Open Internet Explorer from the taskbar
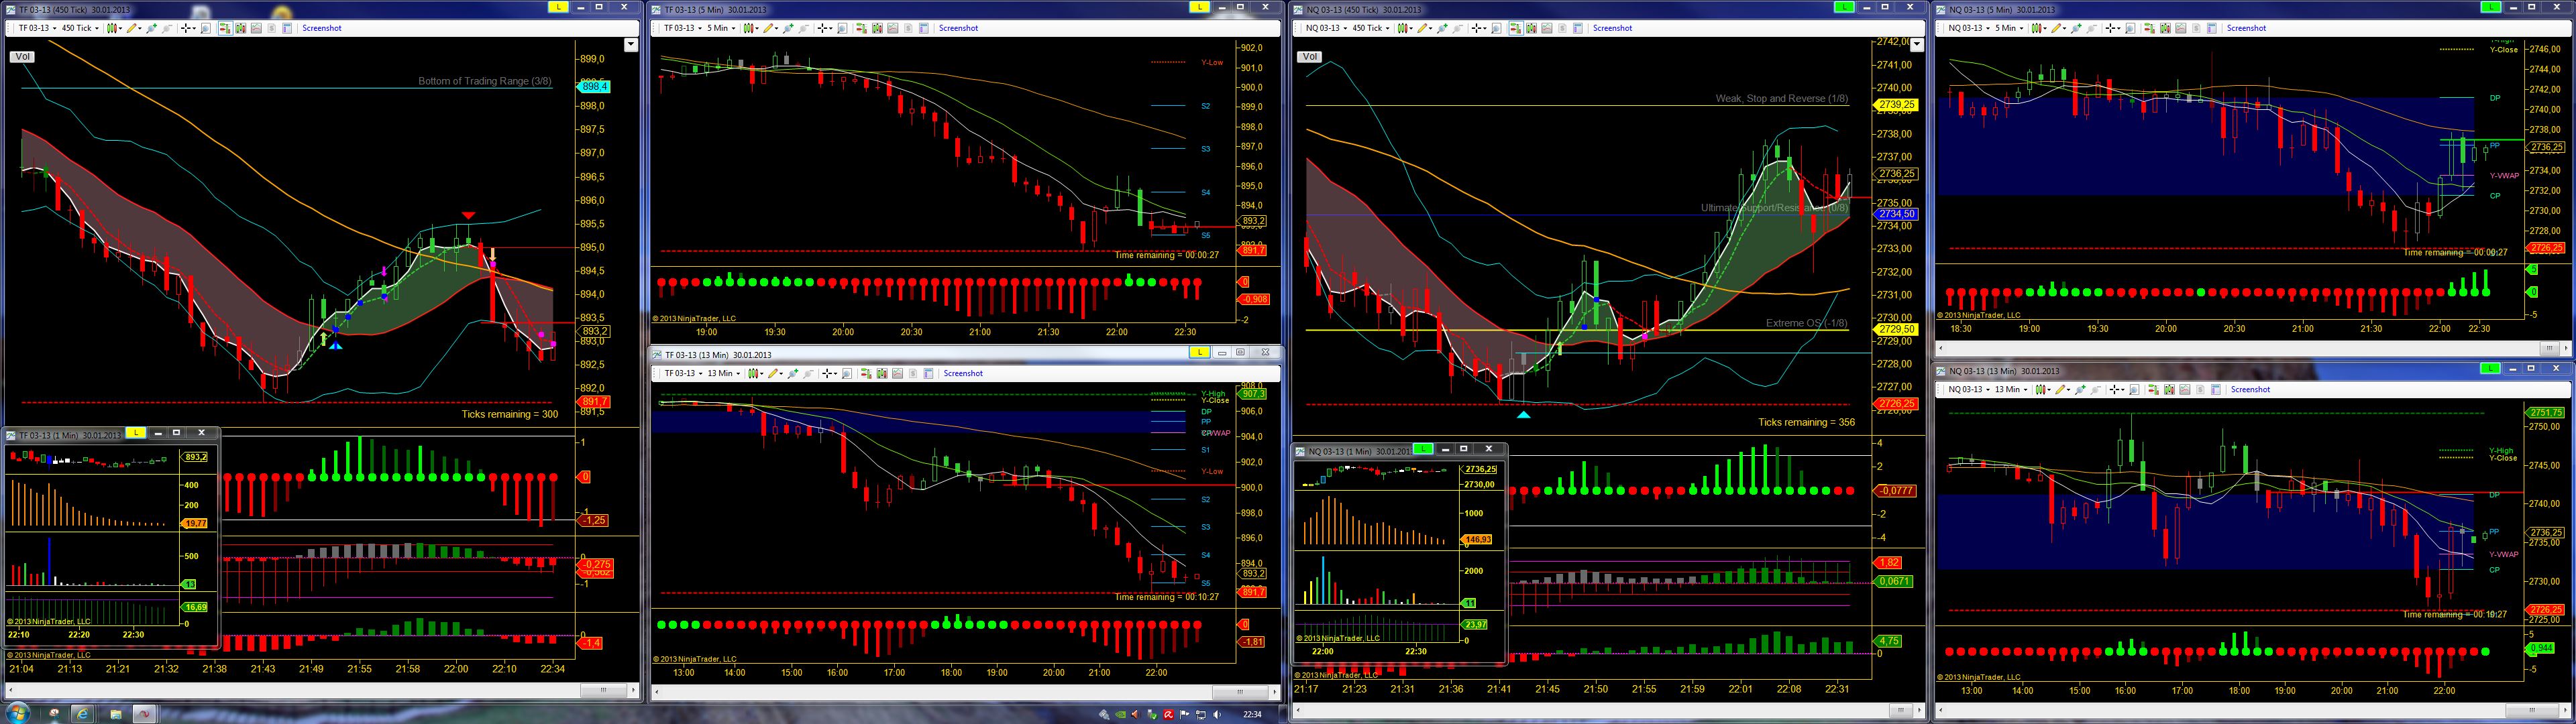2576x724 pixels. pos(83,714)
